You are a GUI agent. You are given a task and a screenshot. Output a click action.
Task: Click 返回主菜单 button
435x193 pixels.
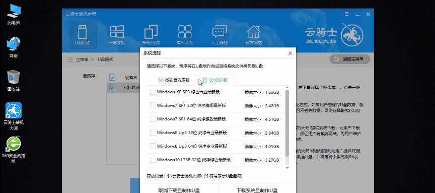[x=349, y=59]
